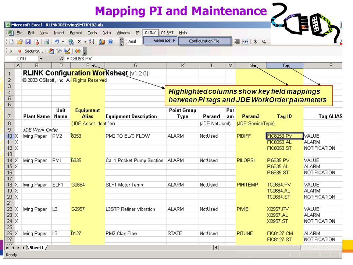Open the AutoSum functions dropdown arrow
353x265 pixels.
85,42
